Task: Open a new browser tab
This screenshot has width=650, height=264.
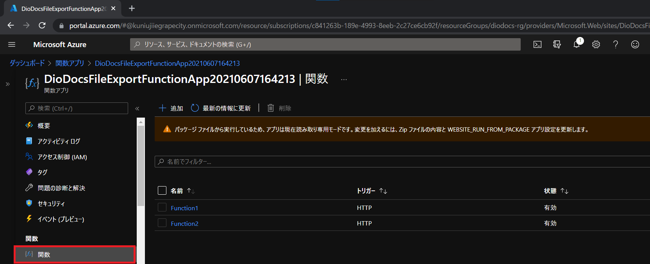Action: click(x=132, y=8)
